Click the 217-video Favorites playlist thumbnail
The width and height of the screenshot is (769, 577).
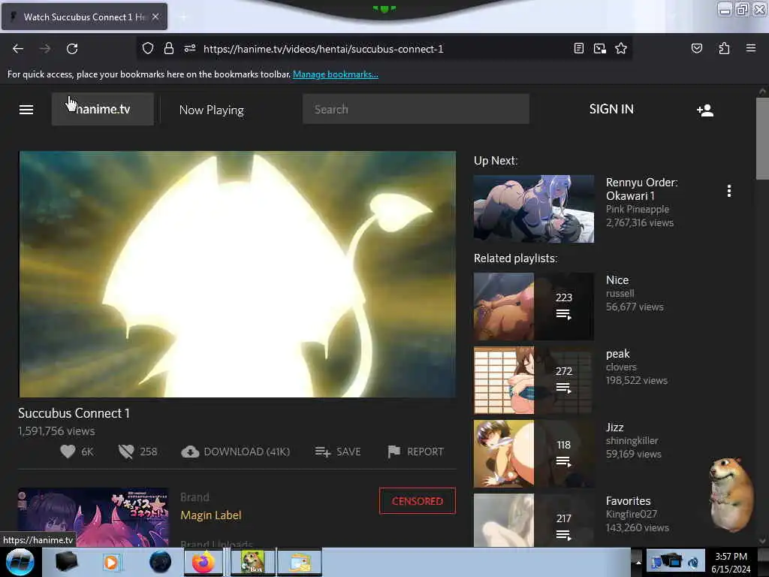point(534,520)
